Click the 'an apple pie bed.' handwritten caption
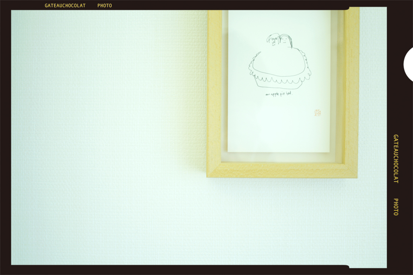The width and height of the screenshot is (413, 275). 279,94
